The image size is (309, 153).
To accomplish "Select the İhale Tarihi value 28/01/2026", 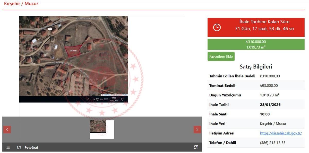I will click(x=270, y=105).
